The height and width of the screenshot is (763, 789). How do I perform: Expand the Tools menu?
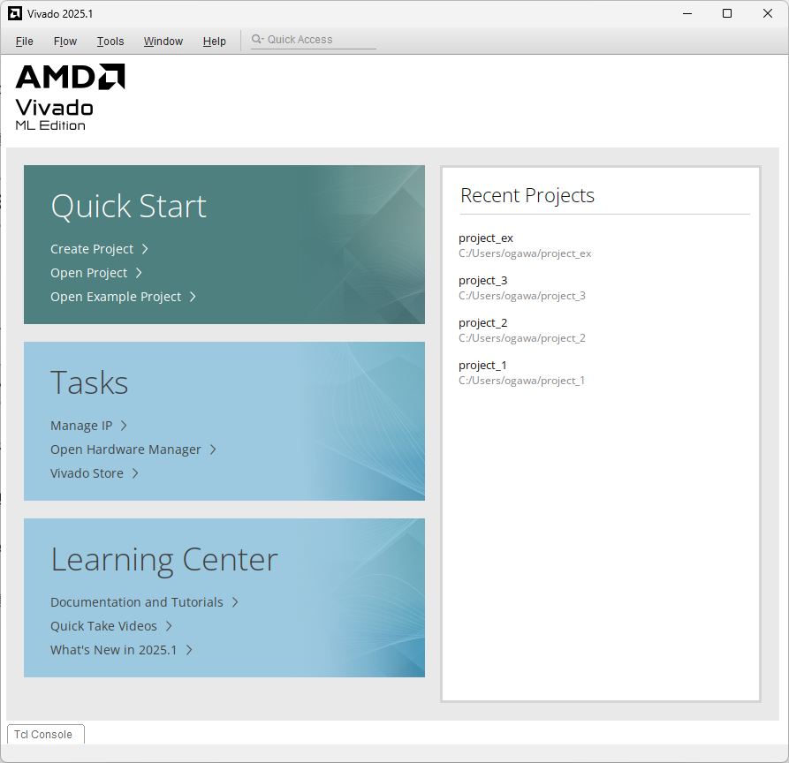(x=110, y=42)
